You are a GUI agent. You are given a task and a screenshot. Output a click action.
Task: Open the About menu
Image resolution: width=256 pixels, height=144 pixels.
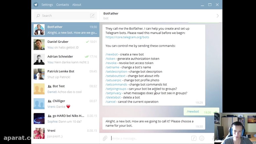77,5
